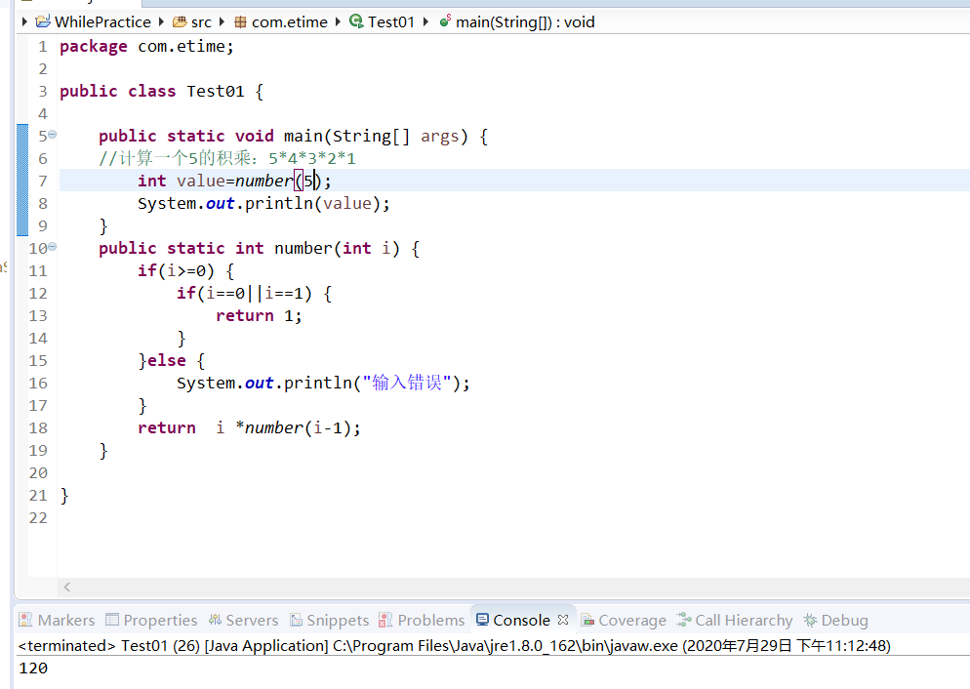Click the comment on line 6
970x689 pixels.
click(227, 158)
